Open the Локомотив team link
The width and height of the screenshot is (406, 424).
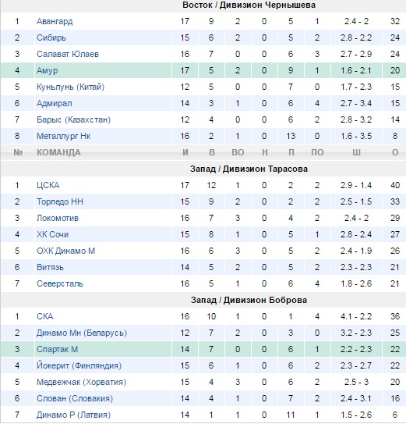point(58,218)
